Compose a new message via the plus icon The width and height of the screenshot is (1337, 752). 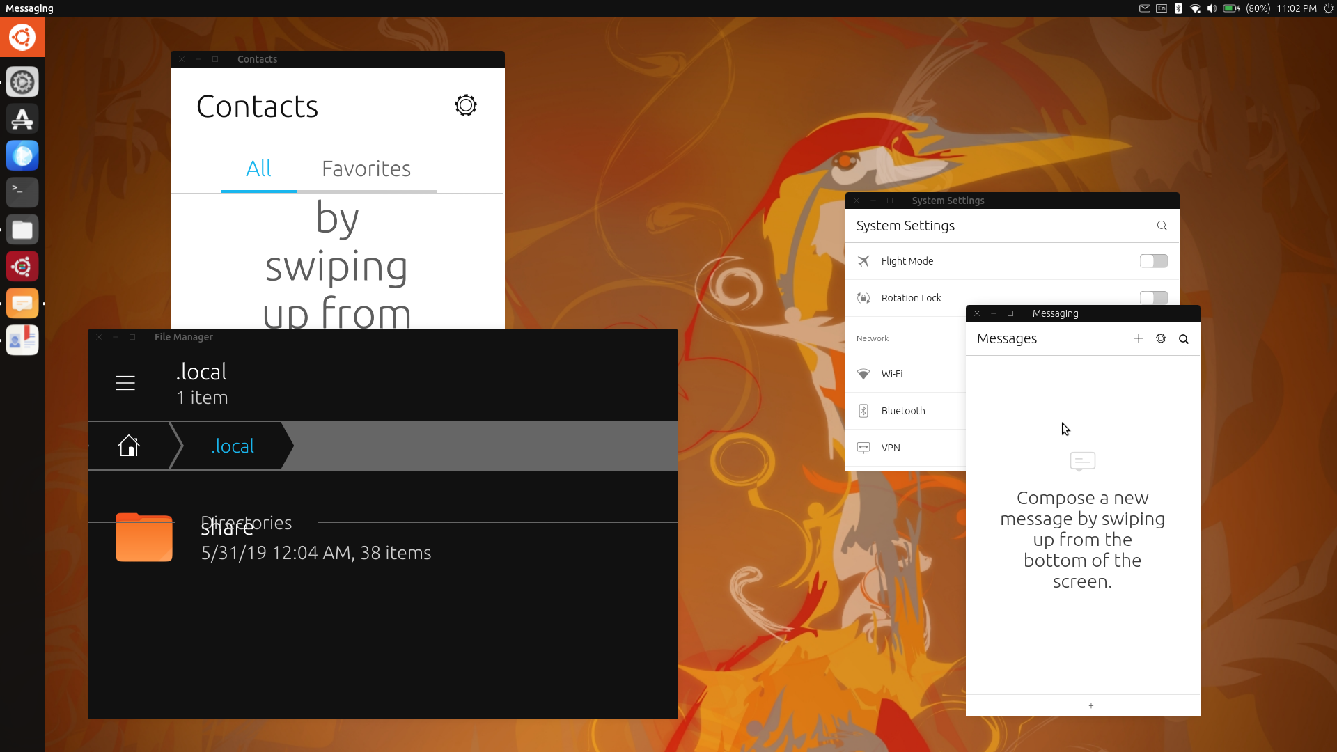pyautogui.click(x=1139, y=338)
